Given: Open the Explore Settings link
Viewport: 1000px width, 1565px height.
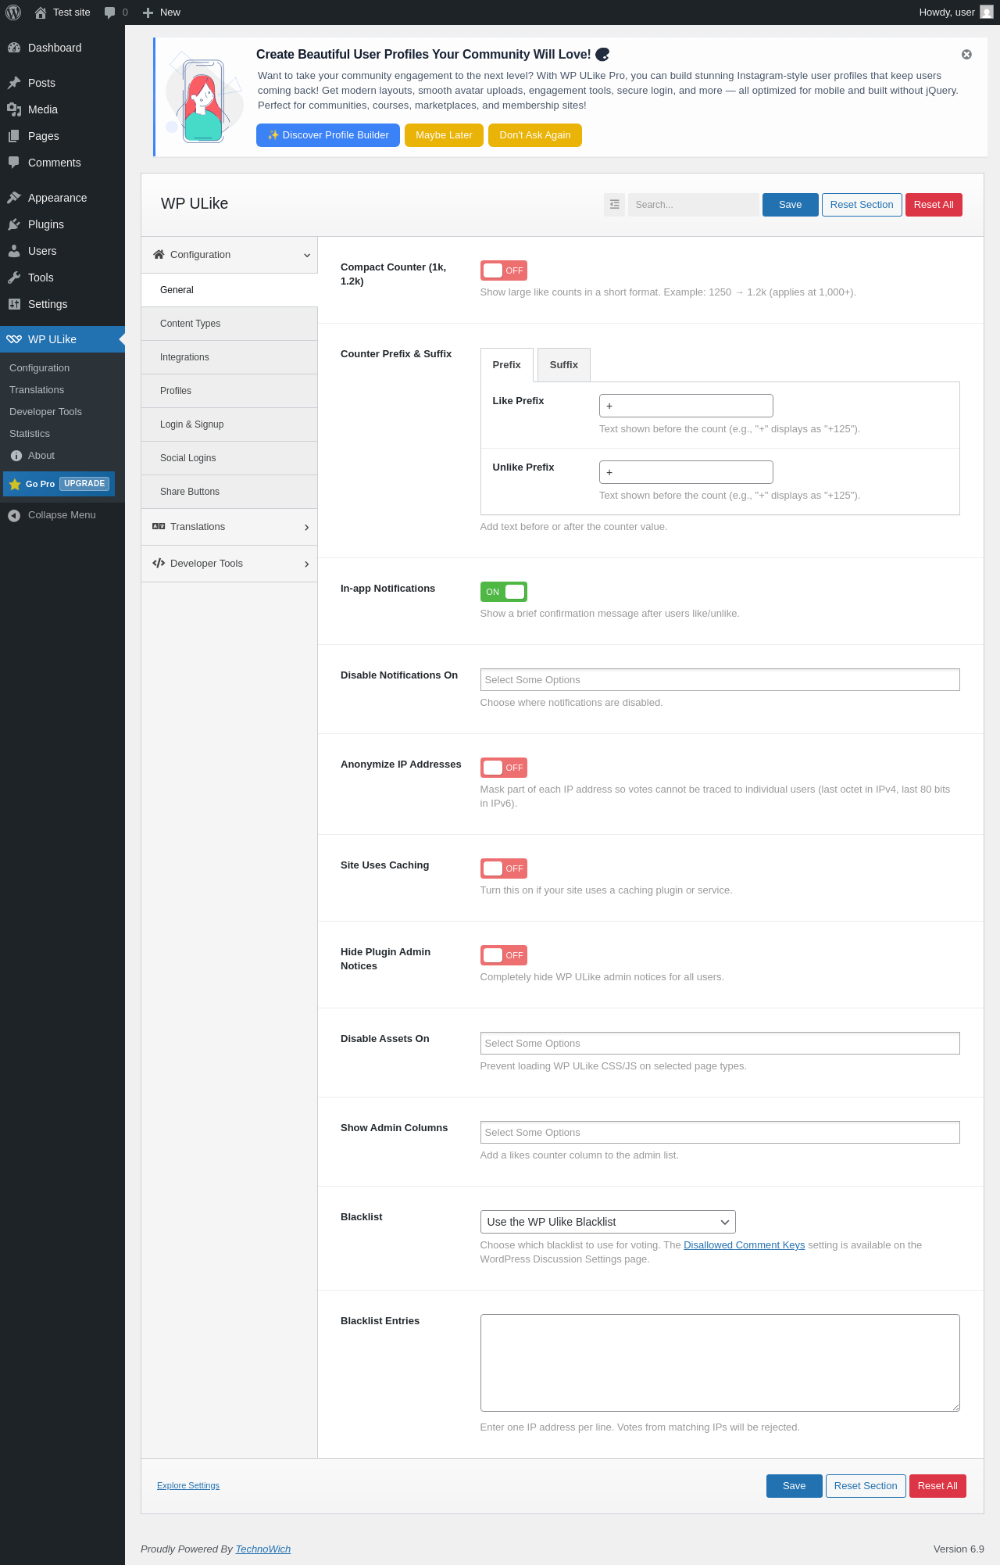Looking at the screenshot, I should (188, 1485).
